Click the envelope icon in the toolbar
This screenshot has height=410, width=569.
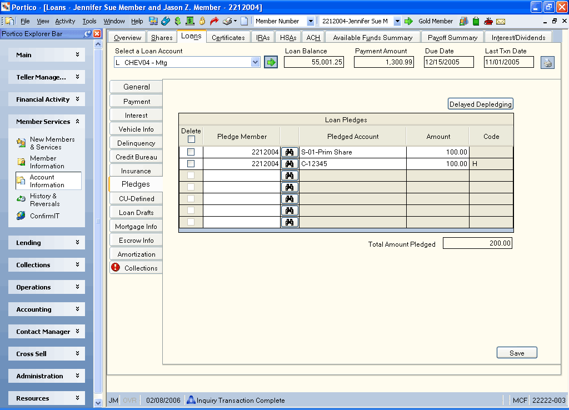click(x=501, y=22)
